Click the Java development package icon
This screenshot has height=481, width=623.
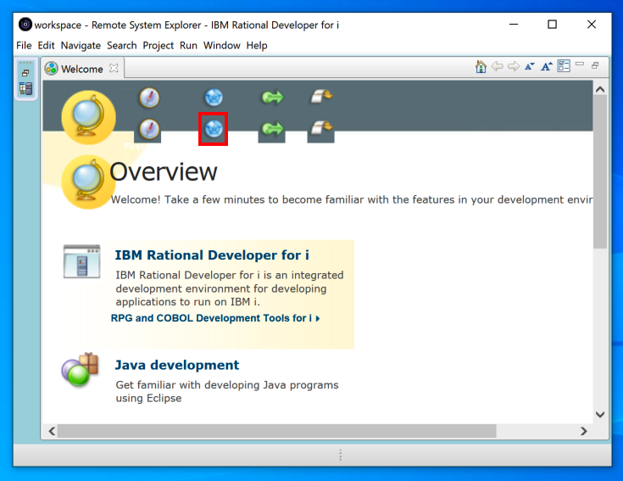click(x=81, y=370)
